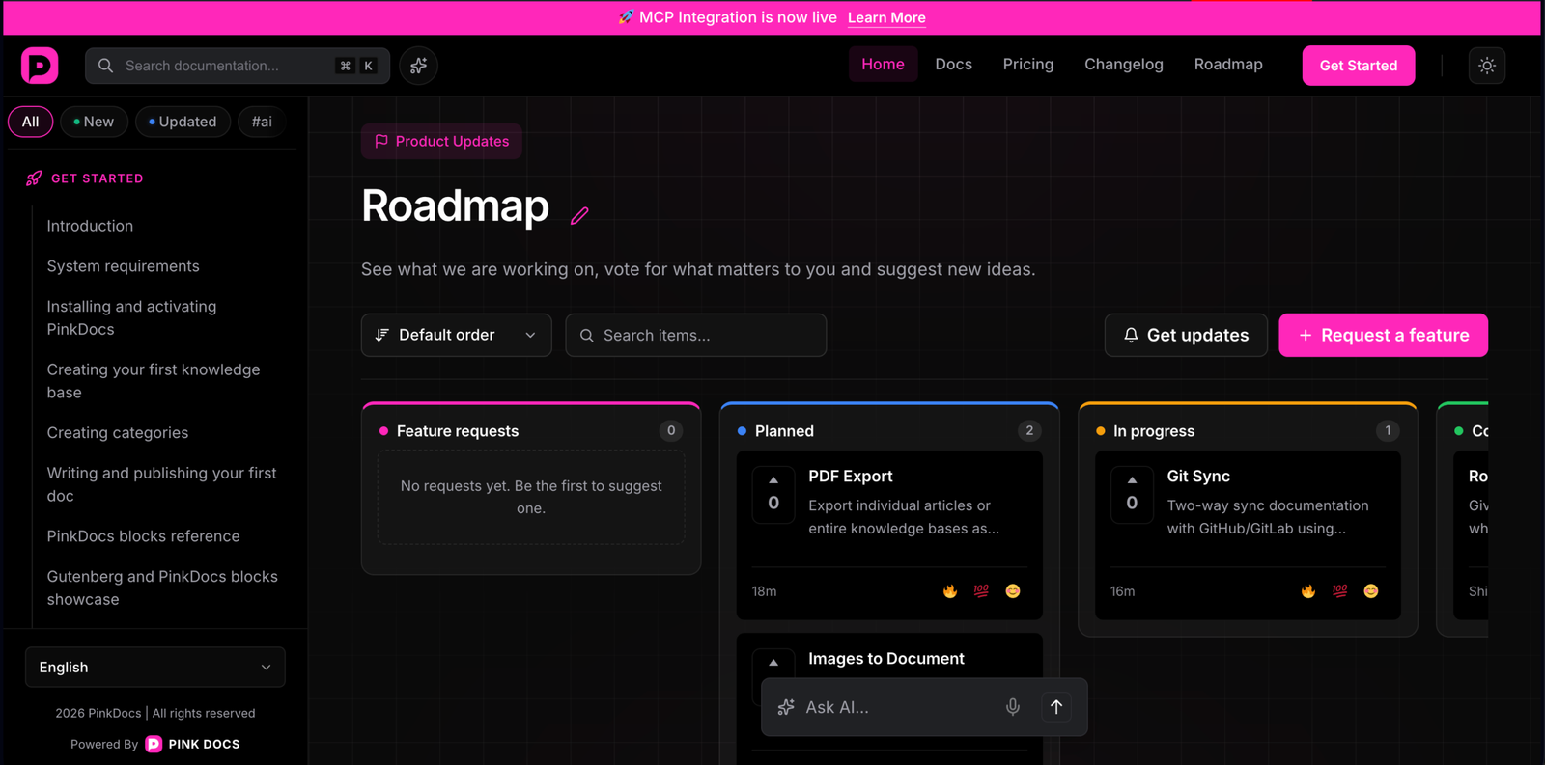This screenshot has height=765, width=1545.
Task: Focus the Search items field
Action: 695,335
